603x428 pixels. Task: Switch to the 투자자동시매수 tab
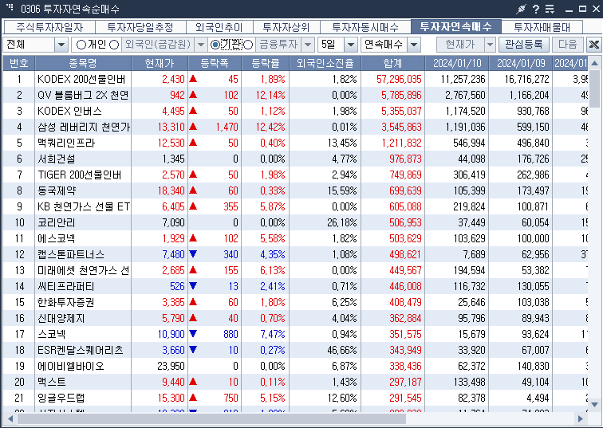(x=365, y=27)
